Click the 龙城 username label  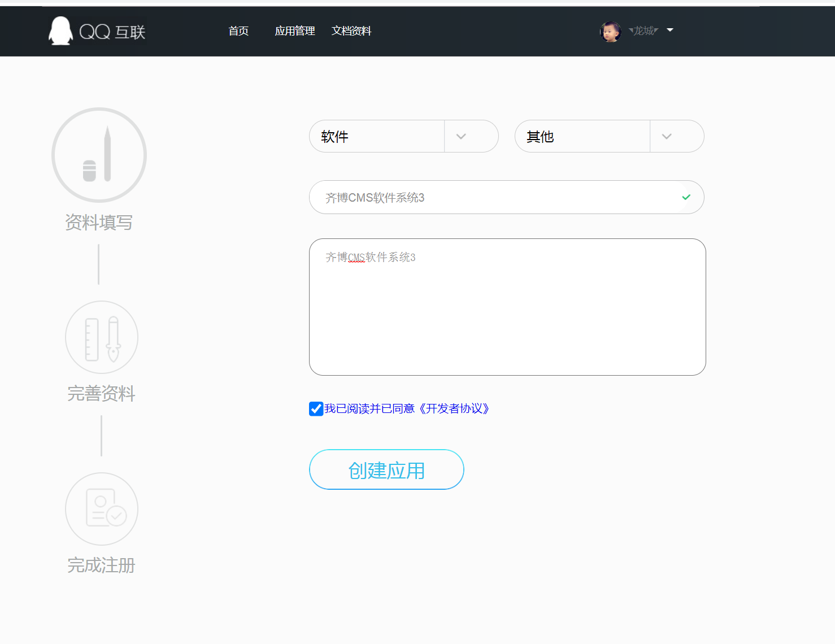pyautogui.click(x=643, y=31)
